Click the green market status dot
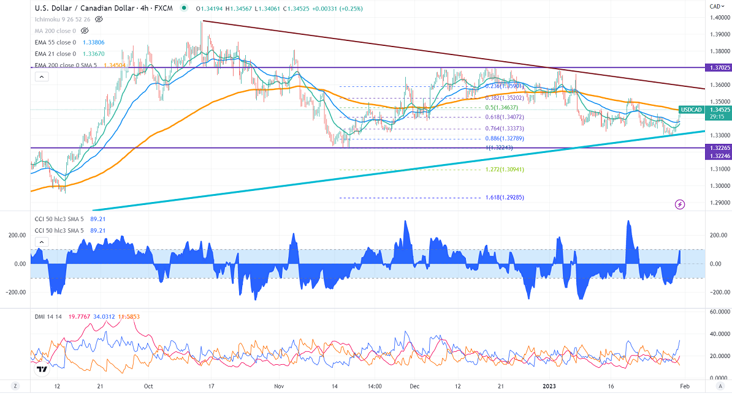This screenshot has width=732, height=396. point(189,9)
